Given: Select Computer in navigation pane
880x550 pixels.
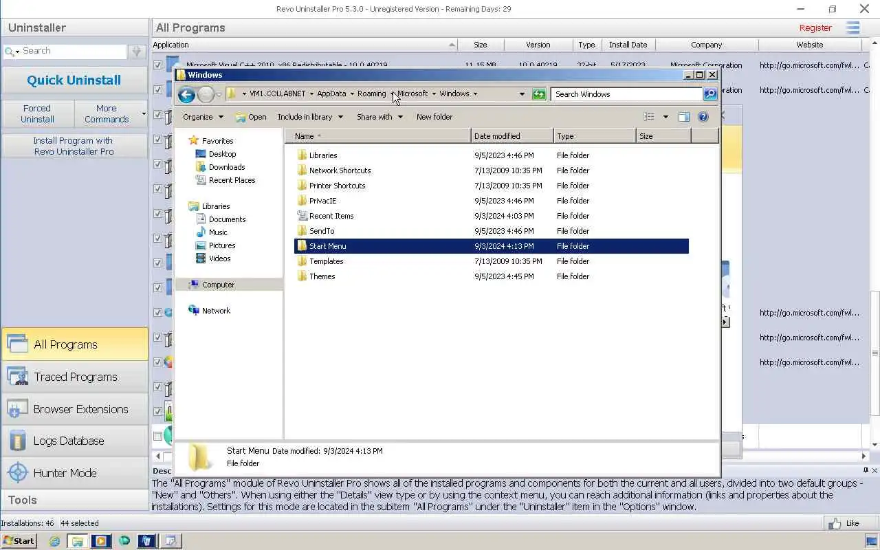Looking at the screenshot, I should coord(218,285).
